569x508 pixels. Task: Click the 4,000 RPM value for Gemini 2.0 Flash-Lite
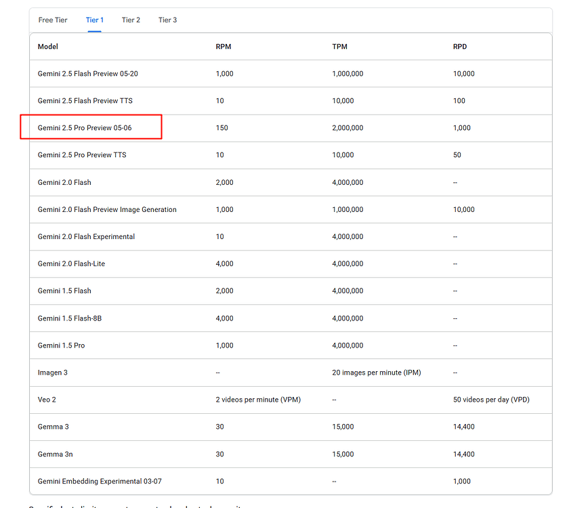[x=225, y=263]
